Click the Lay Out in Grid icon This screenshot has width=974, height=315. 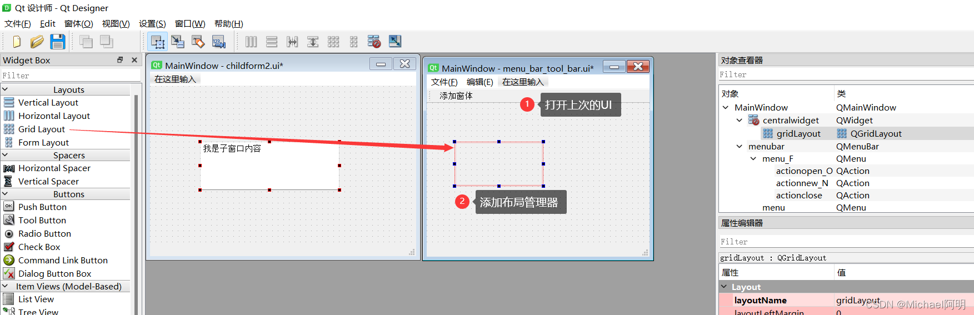[x=333, y=42]
